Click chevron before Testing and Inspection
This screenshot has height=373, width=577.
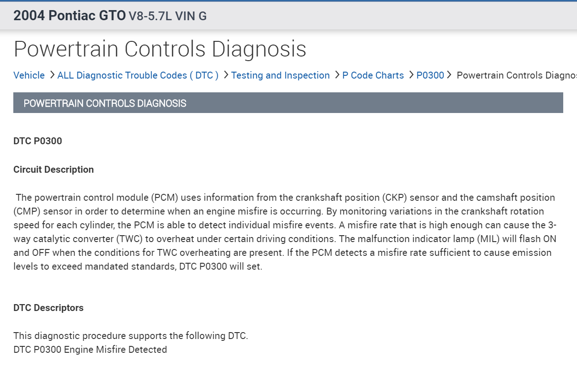pyautogui.click(x=226, y=75)
